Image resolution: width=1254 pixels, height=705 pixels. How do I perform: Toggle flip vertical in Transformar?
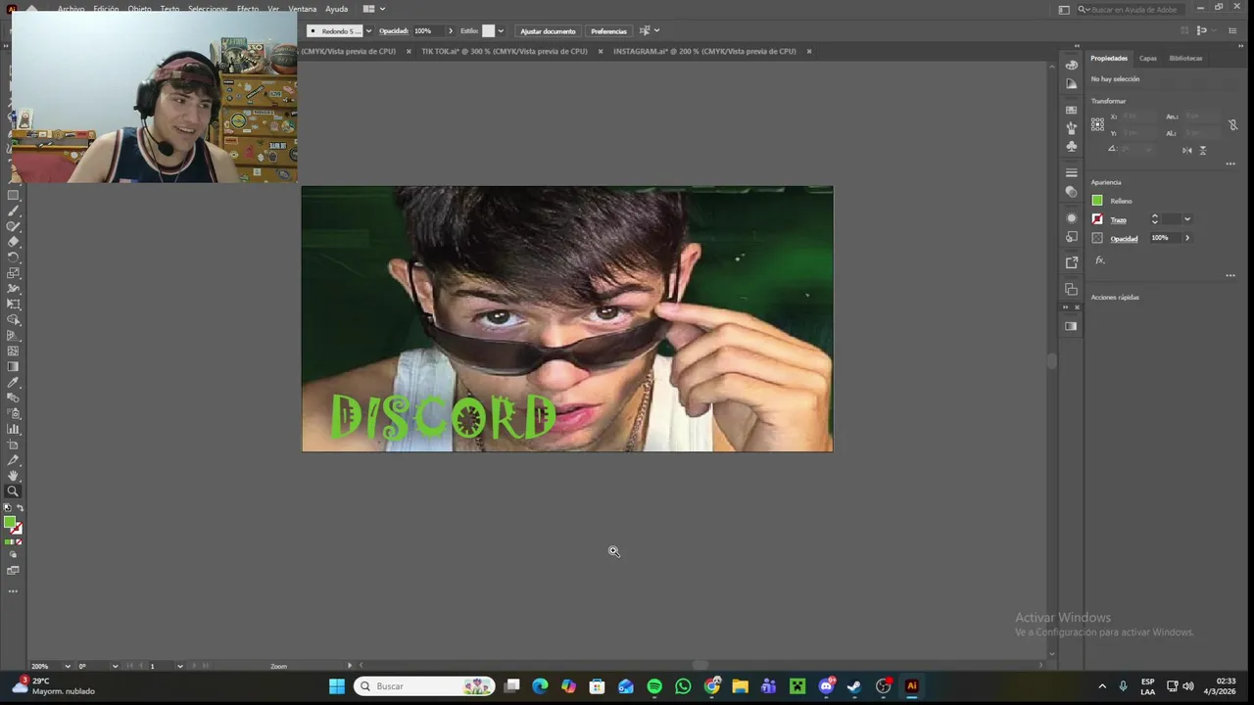click(1203, 150)
